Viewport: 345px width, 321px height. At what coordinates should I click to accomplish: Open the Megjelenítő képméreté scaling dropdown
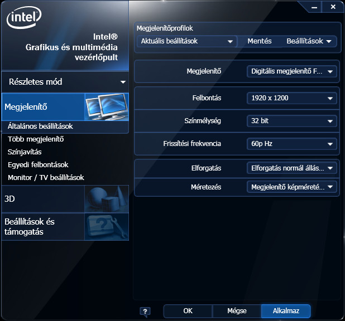tap(292, 187)
